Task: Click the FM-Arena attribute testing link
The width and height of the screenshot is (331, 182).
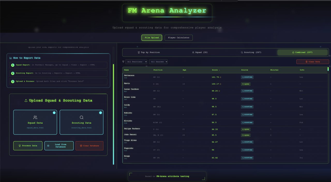Action: coord(173,176)
